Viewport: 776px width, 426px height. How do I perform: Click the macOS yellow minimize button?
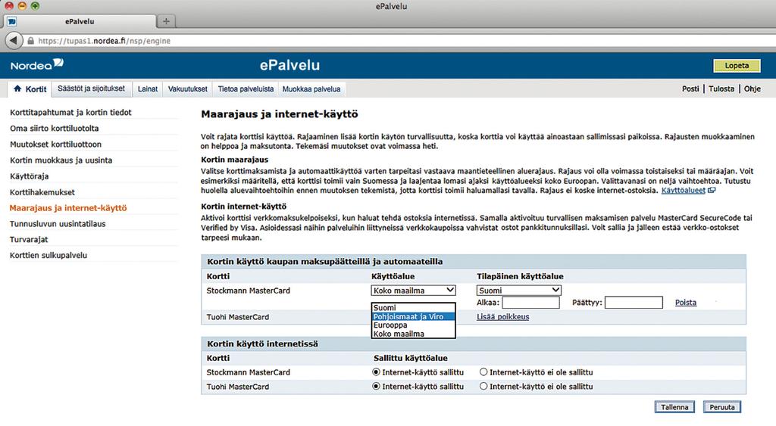click(22, 6)
